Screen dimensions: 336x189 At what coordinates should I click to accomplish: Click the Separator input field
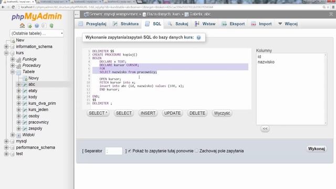tap(114, 151)
